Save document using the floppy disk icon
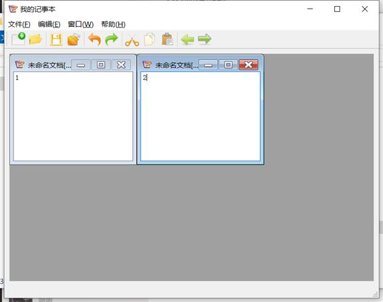The width and height of the screenshot is (383, 302). tap(56, 39)
